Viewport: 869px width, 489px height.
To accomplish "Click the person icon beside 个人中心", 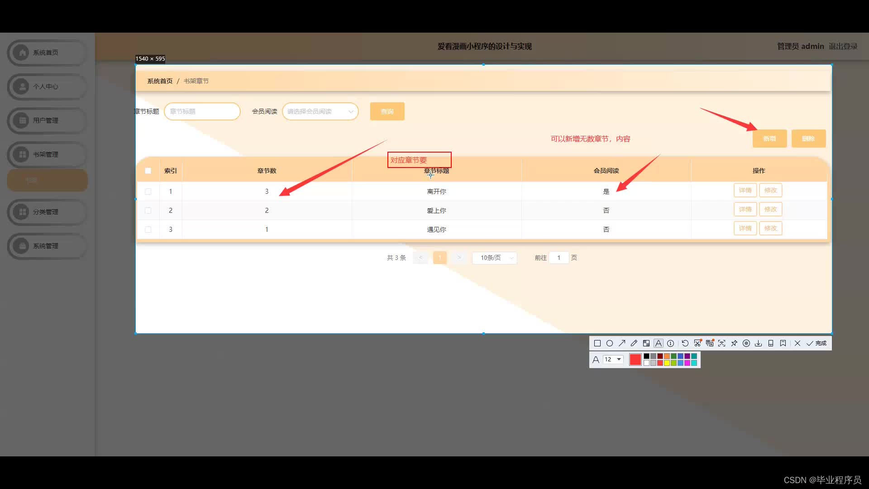I will (21, 86).
